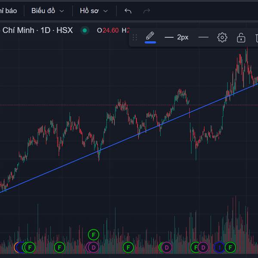Toggle the green market status indicator
This screenshot has width=258, height=258.
point(85,30)
